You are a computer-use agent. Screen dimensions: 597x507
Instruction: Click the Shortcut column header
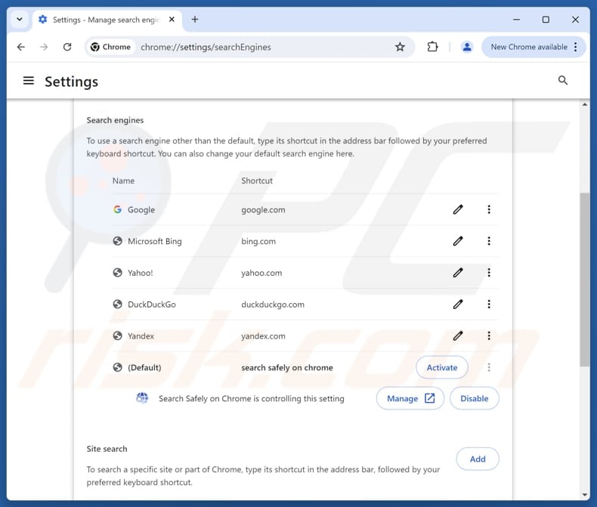click(257, 181)
